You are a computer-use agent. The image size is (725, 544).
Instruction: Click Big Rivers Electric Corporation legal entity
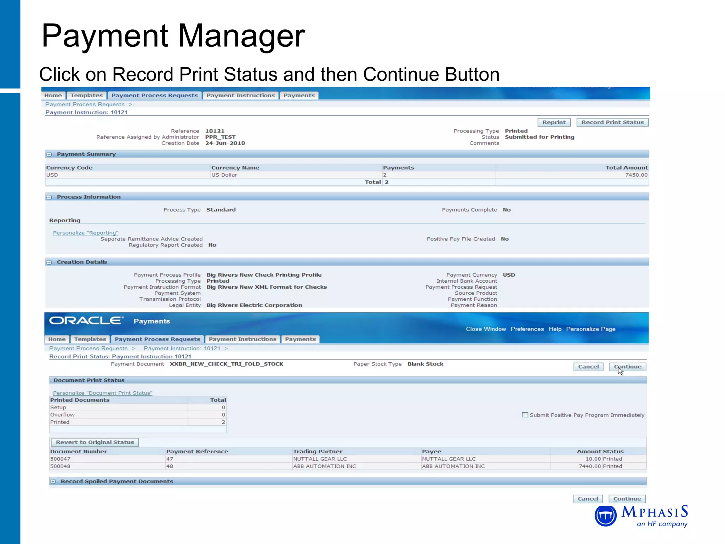[254, 305]
